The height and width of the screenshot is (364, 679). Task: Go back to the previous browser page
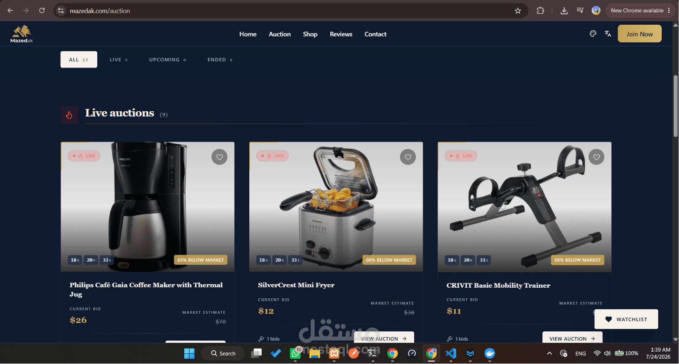click(10, 11)
